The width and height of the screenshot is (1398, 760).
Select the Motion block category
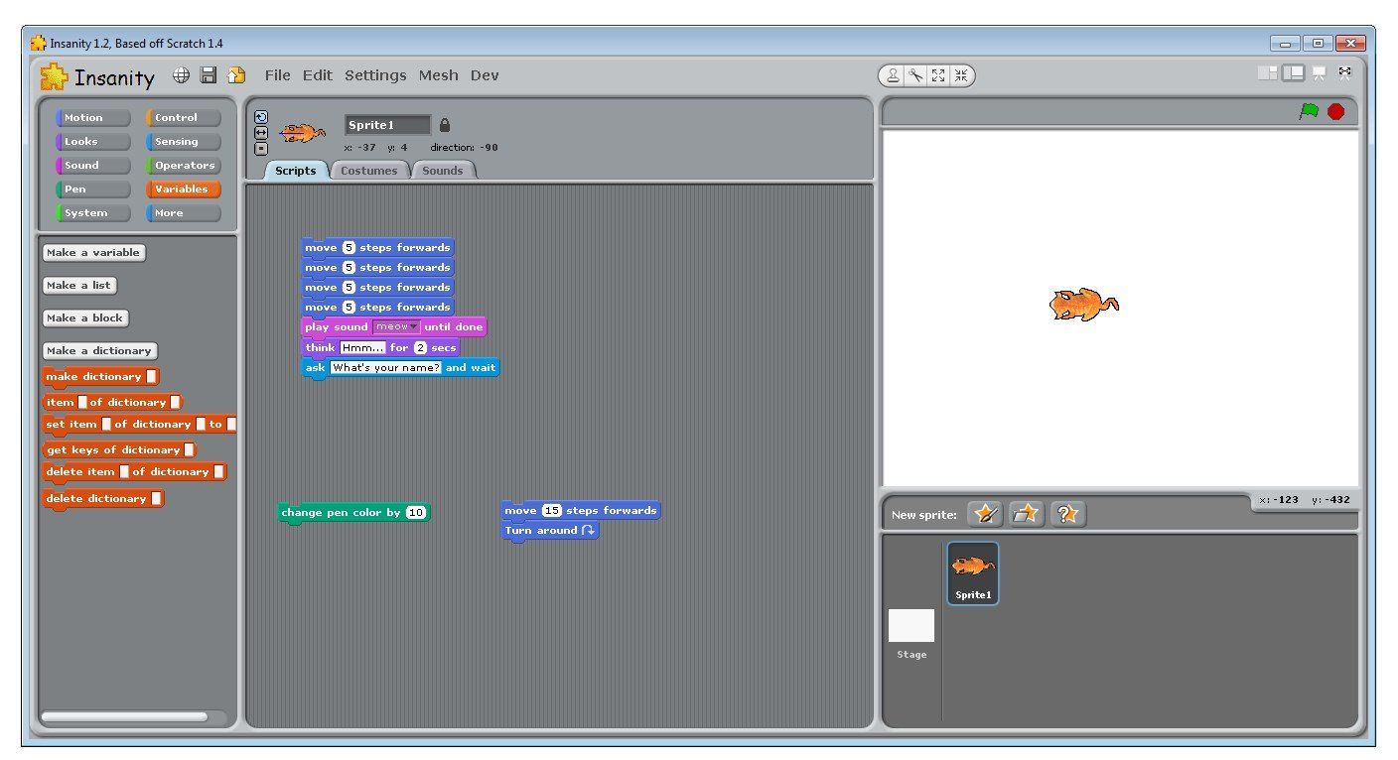(x=93, y=117)
